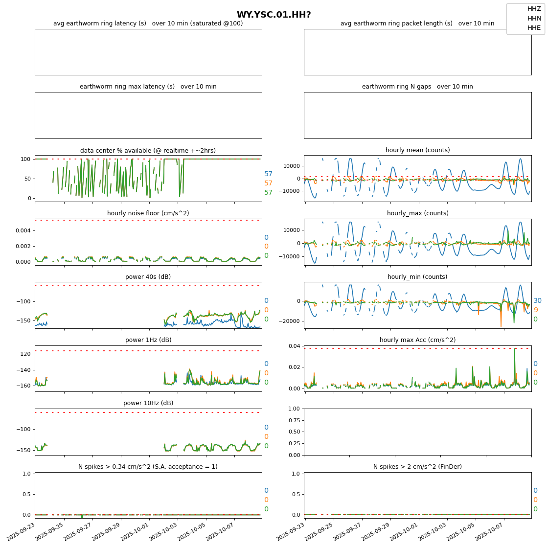This screenshot has width=548, height=548.
Task: Click the 'power 10Hz (dB)' plot title
Action: pyautogui.click(x=148, y=403)
